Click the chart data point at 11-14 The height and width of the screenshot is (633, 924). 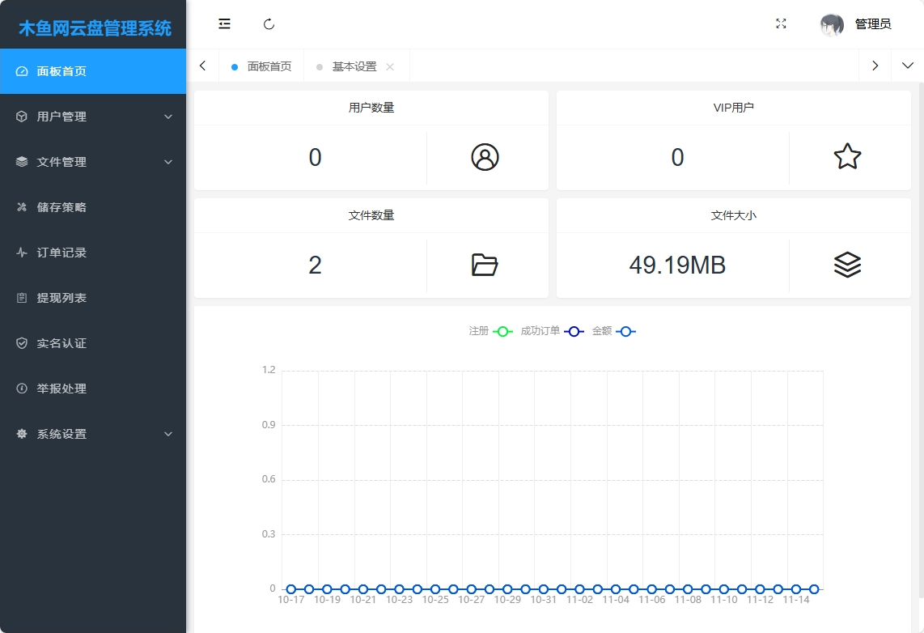[796, 588]
